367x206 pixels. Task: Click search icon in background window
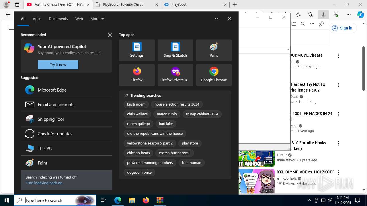(303, 24)
